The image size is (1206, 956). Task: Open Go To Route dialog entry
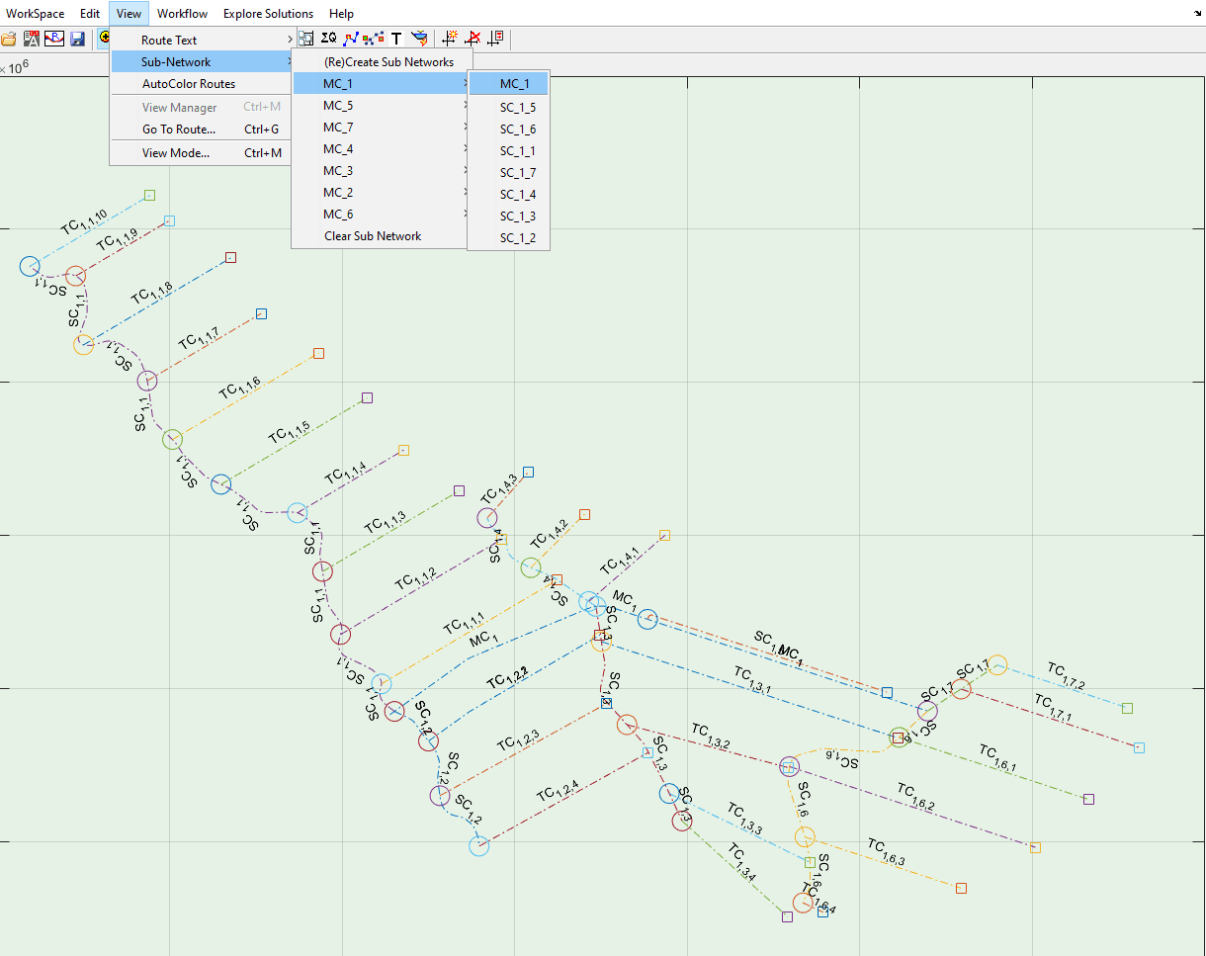[178, 130]
